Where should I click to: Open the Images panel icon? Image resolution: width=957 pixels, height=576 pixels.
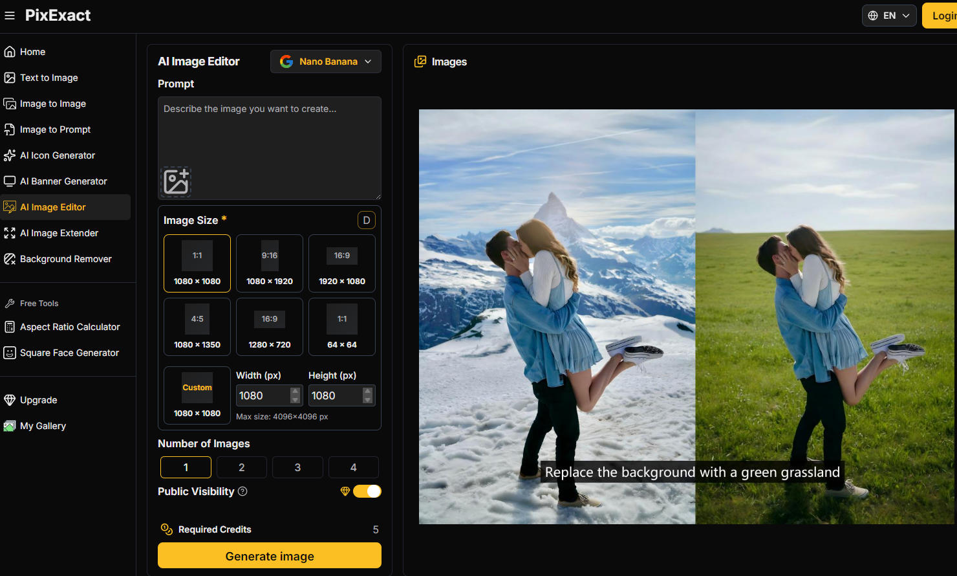(x=420, y=61)
